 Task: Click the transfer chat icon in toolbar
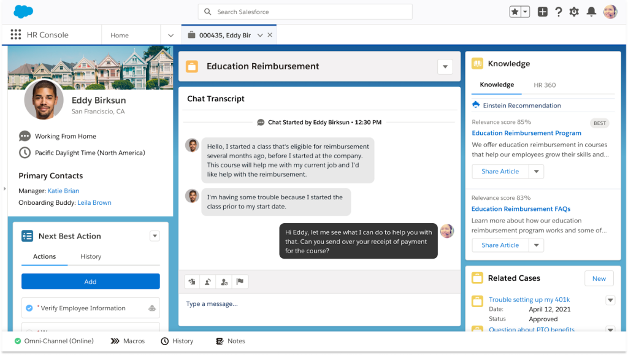point(209,282)
